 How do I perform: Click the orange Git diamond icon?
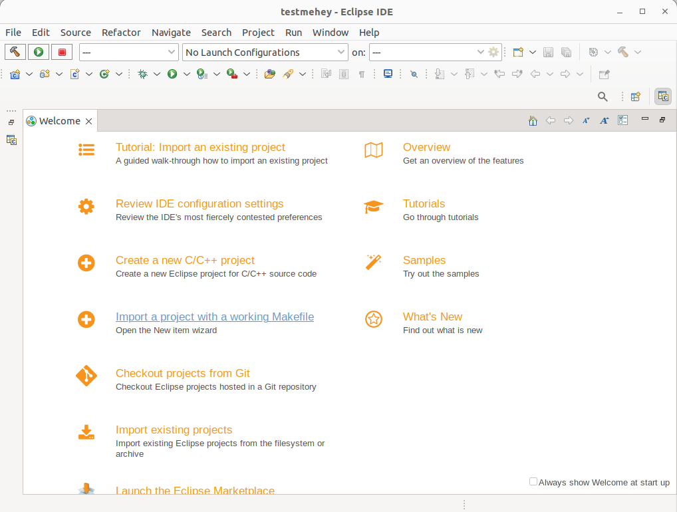(x=86, y=376)
